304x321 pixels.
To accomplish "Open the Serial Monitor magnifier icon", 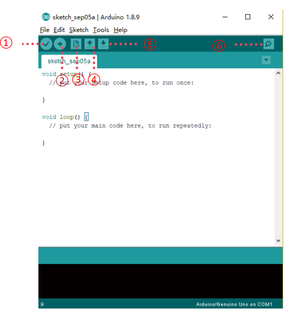I will point(268,44).
